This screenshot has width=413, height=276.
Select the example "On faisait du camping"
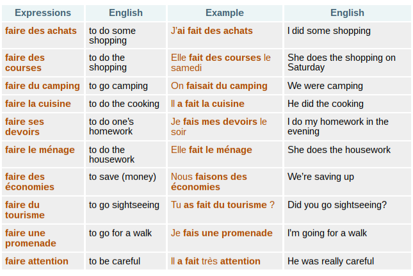[219, 86]
